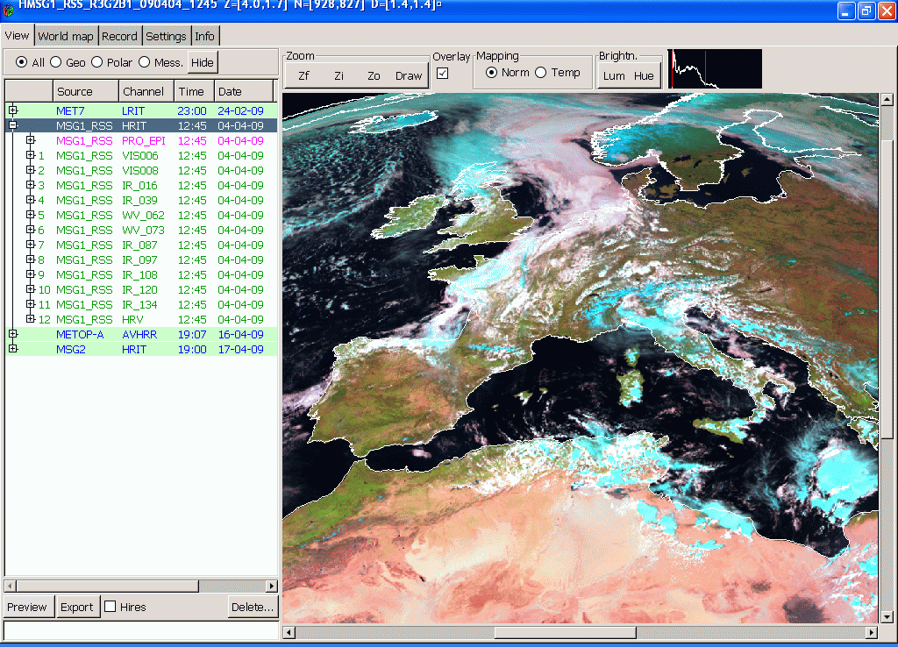Click the Delete... button

tap(253, 607)
